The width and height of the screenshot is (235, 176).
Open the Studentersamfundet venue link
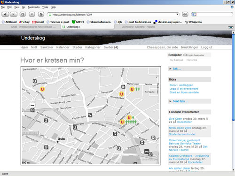click(x=182, y=134)
